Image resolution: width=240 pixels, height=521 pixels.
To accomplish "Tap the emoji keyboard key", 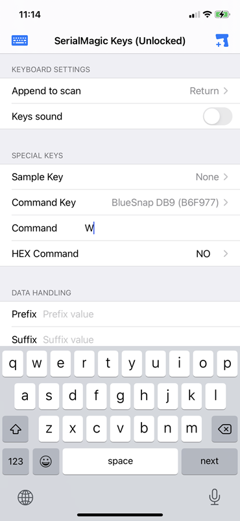I will tap(47, 461).
